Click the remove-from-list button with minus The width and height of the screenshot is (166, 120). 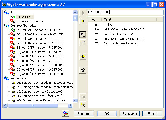[x=83, y=43]
